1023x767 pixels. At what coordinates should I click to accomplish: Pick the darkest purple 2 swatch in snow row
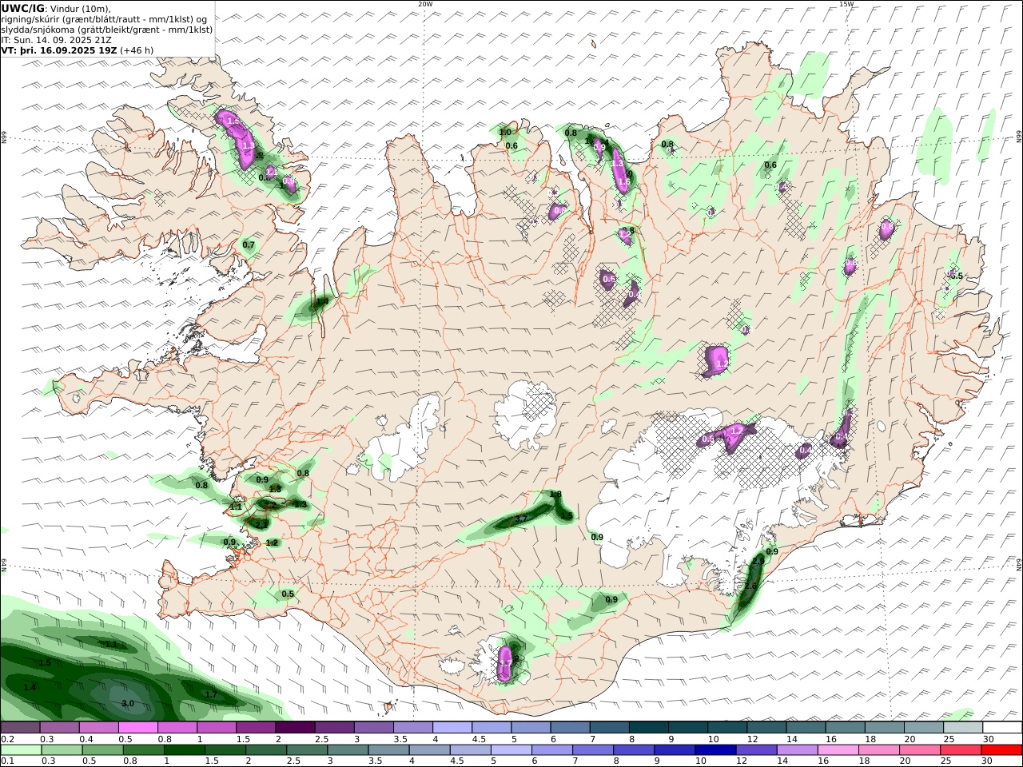coord(295,728)
